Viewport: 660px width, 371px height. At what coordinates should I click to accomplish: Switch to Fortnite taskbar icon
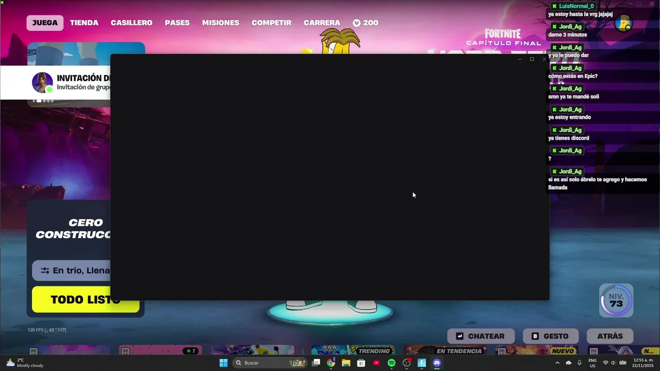click(422, 363)
